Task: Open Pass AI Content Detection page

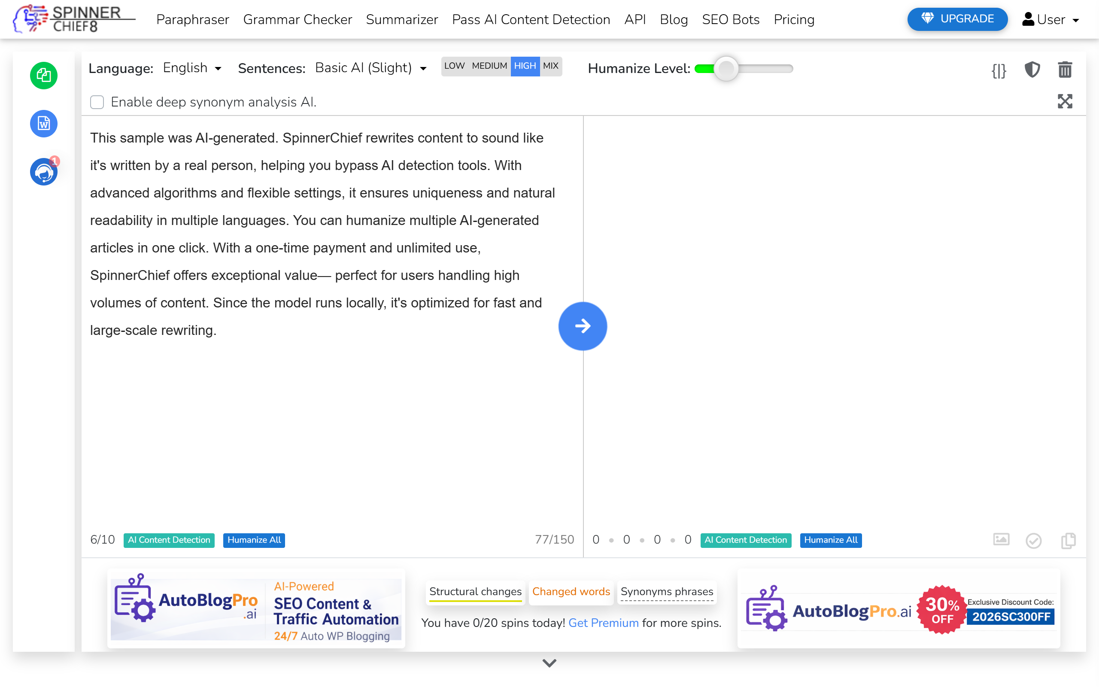Action: pos(531,20)
